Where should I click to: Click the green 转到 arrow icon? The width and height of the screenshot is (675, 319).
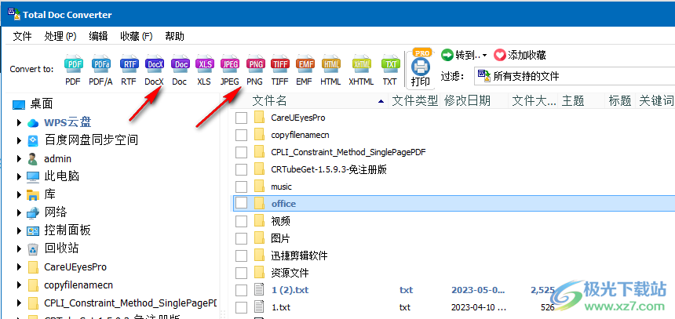click(x=447, y=55)
